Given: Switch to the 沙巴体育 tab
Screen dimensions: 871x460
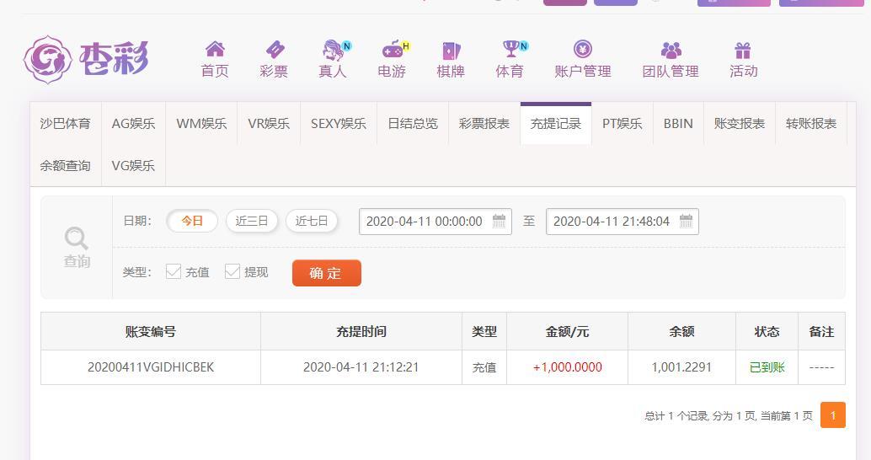Looking at the screenshot, I should coord(66,123).
